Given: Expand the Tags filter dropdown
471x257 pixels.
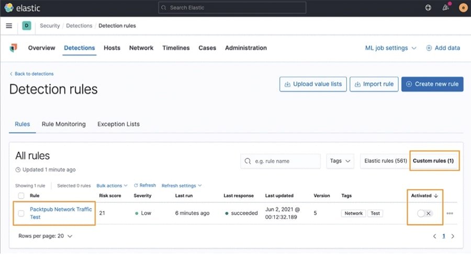Looking at the screenshot, I should point(340,161).
